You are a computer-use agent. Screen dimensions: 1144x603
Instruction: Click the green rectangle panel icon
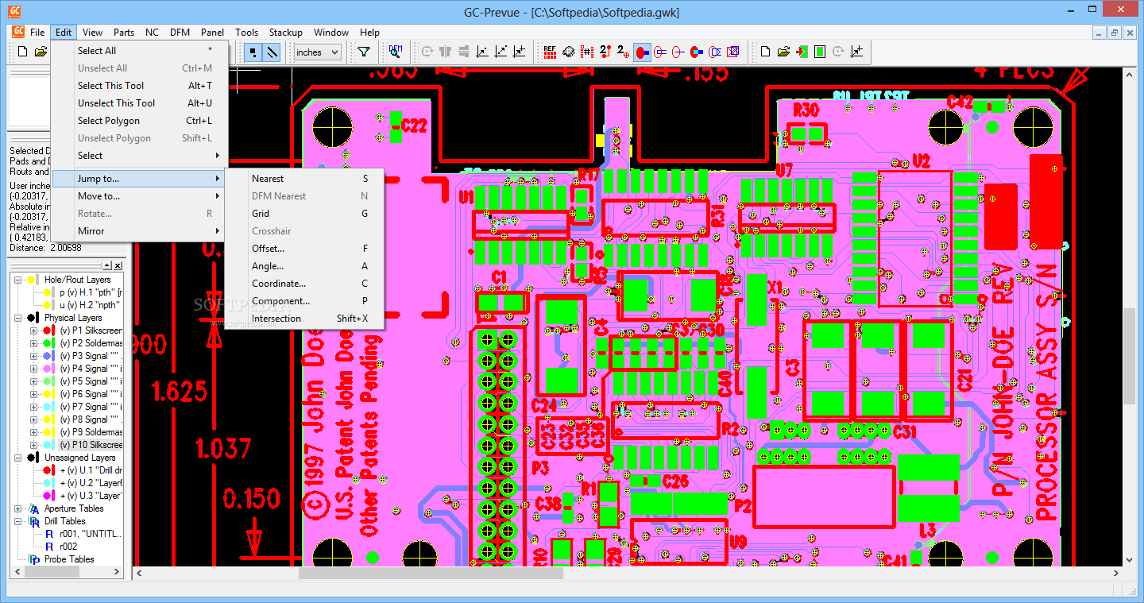820,52
